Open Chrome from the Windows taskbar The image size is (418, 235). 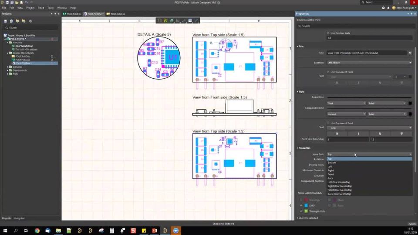pos(37,231)
